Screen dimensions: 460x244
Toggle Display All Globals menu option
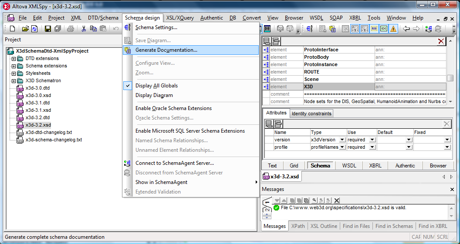pyautogui.click(x=156, y=86)
